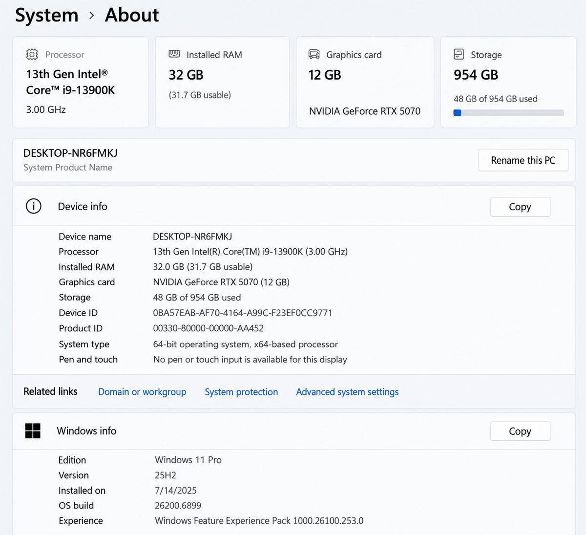
Task: Click the About page title
Action: (x=132, y=15)
